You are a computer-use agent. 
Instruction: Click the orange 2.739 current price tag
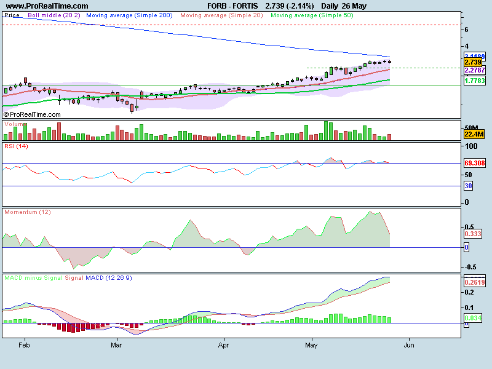click(x=473, y=62)
